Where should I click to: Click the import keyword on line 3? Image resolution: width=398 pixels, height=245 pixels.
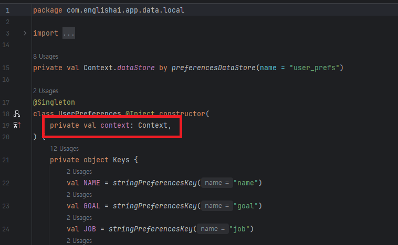pyautogui.click(x=46, y=33)
